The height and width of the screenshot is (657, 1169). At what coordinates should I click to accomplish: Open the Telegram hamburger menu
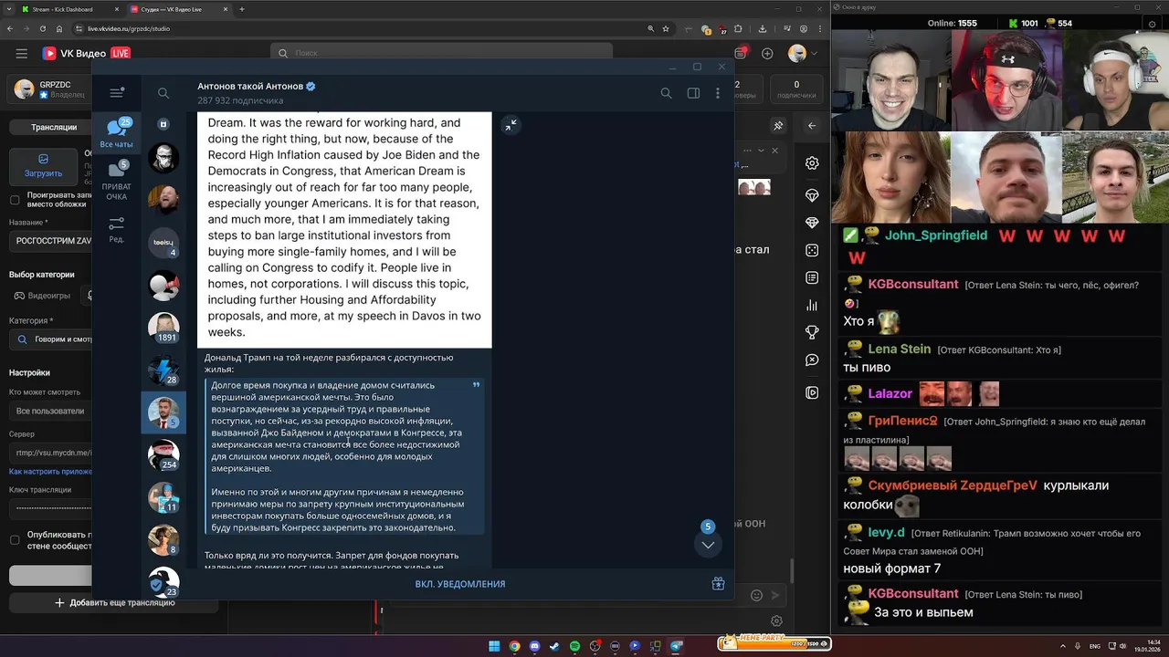tap(116, 93)
